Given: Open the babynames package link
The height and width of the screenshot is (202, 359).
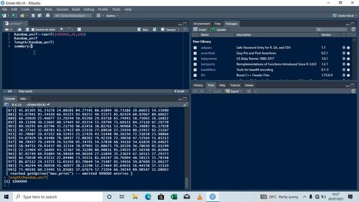Looking at the screenshot, I should coord(209,58).
